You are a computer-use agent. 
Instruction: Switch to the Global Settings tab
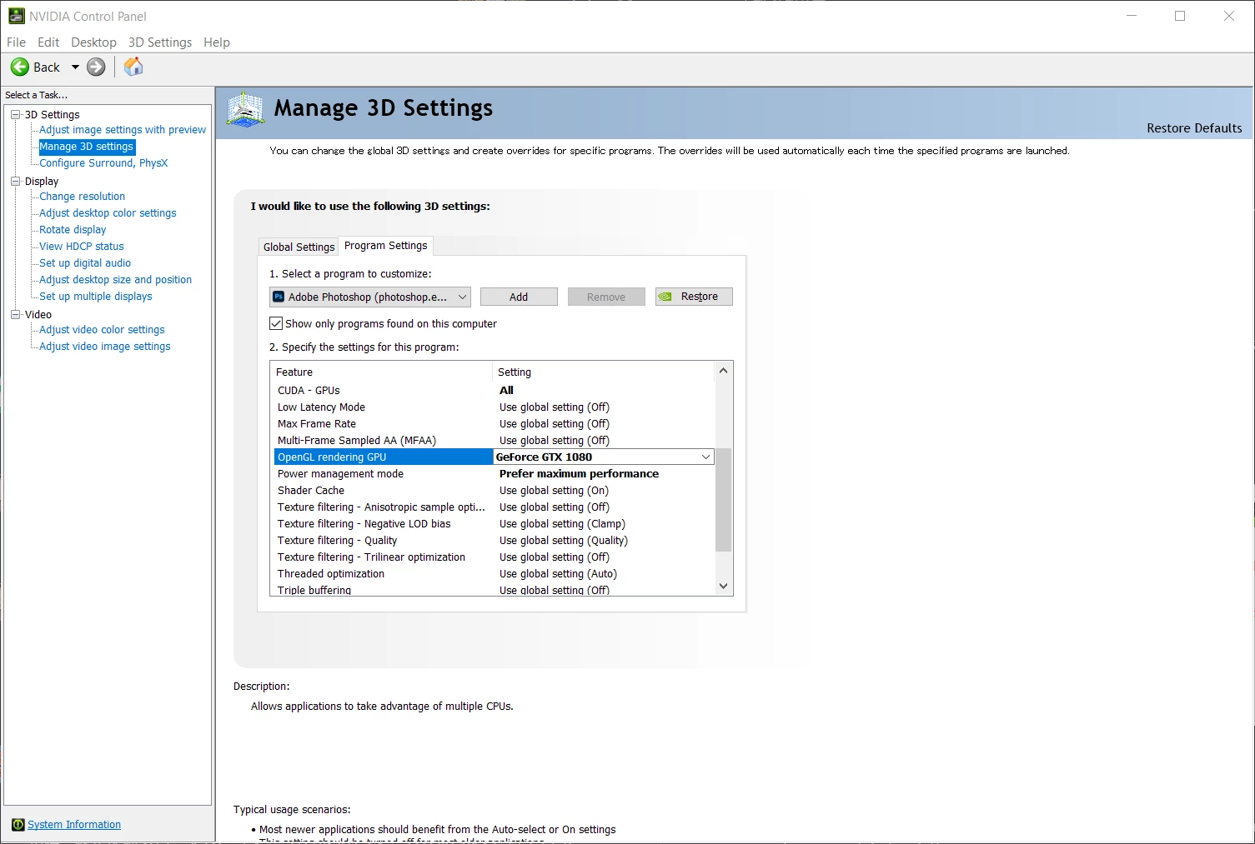pos(299,247)
